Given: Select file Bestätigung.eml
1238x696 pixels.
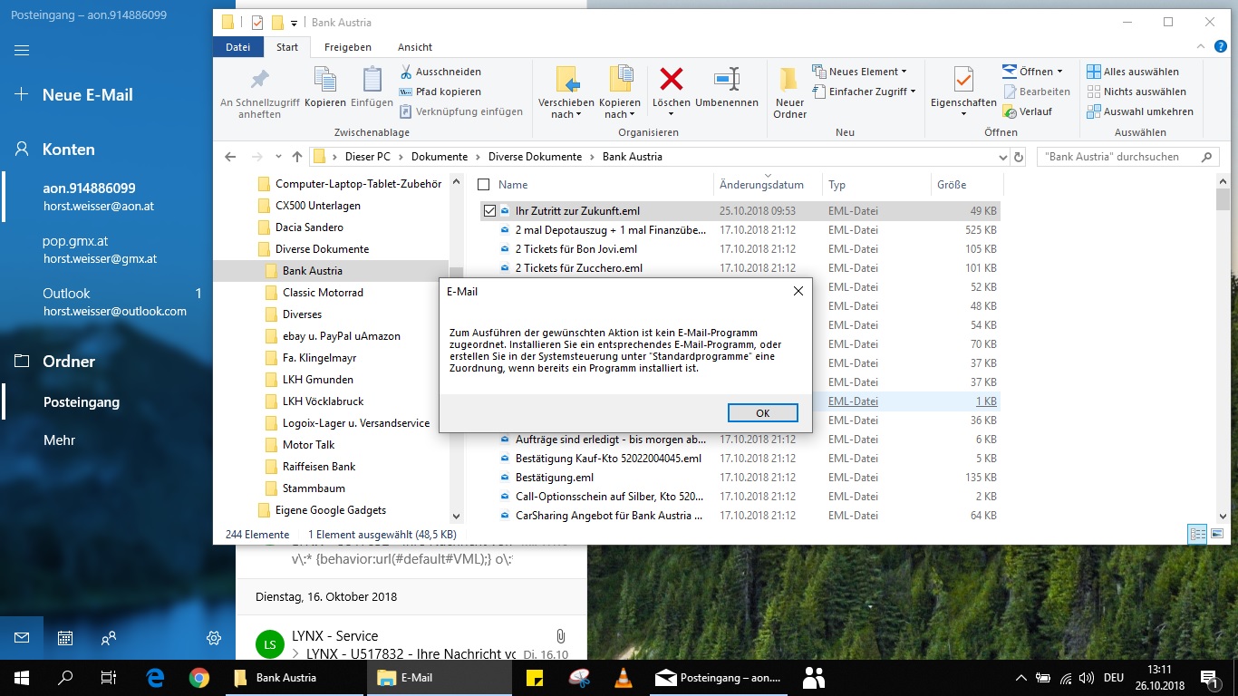Looking at the screenshot, I should 555,478.
